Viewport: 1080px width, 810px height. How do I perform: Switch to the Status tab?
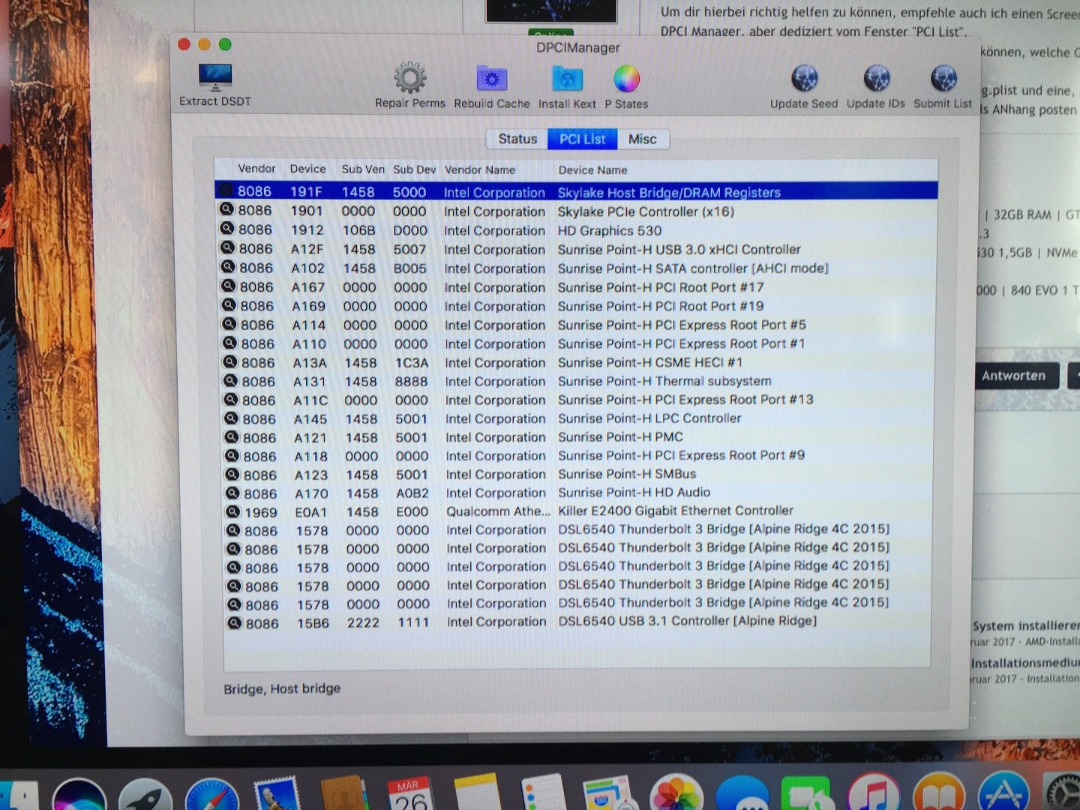point(517,139)
